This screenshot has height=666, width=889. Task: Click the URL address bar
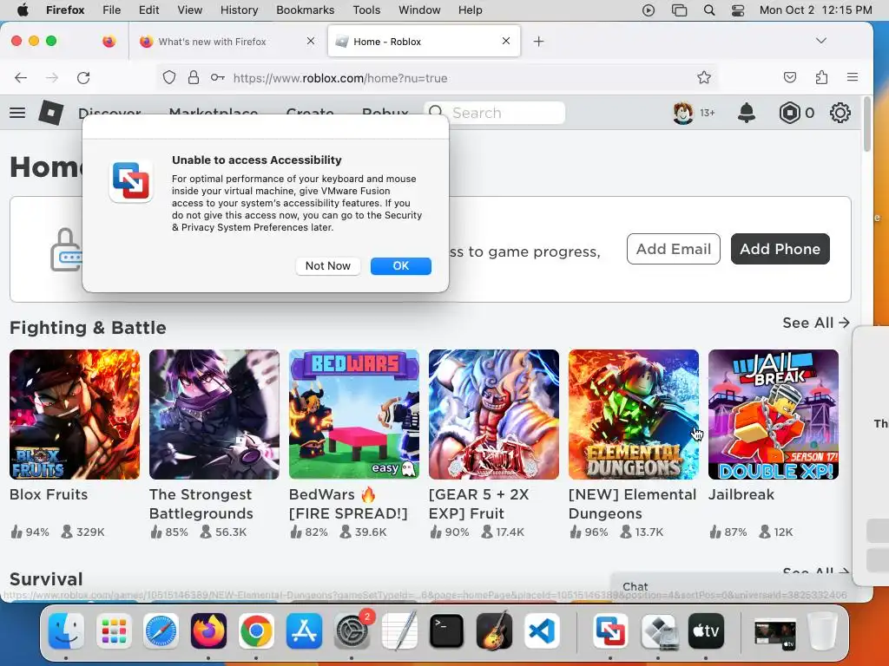click(437, 77)
